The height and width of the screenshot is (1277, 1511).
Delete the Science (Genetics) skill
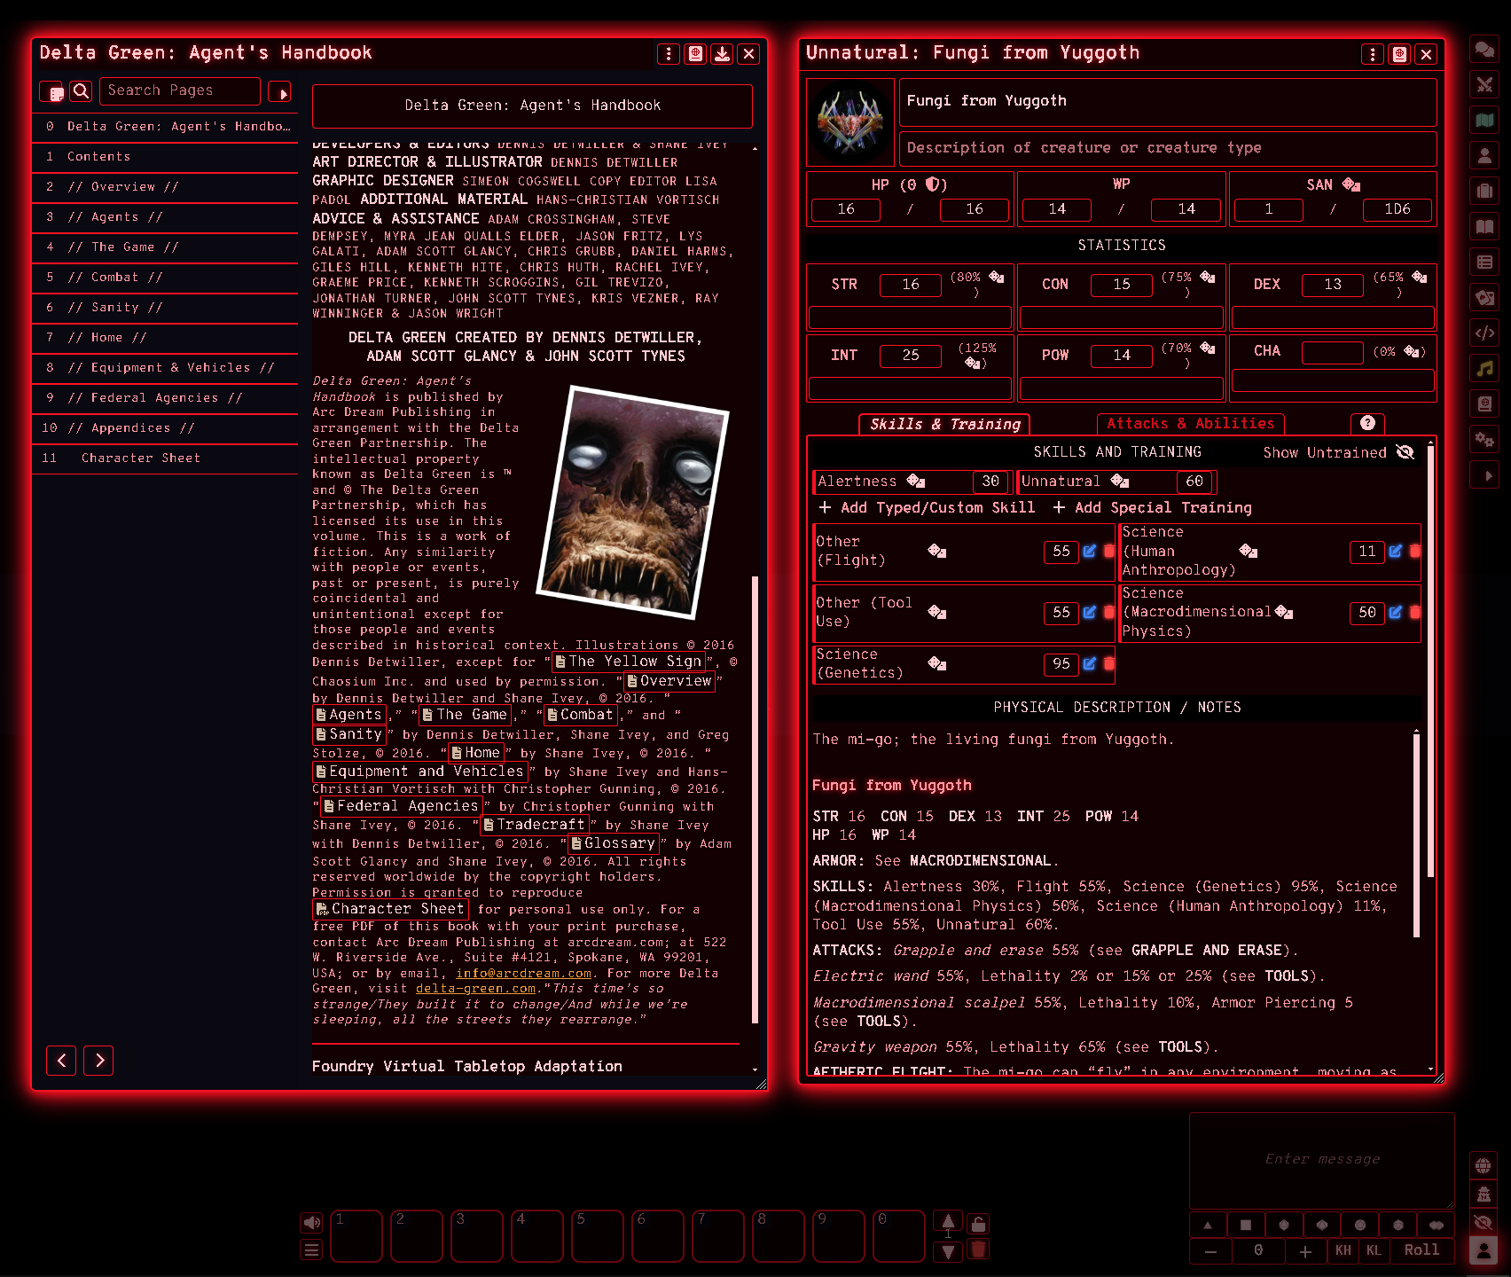1108,663
